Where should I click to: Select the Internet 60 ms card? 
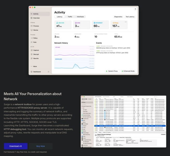coord(100,25)
